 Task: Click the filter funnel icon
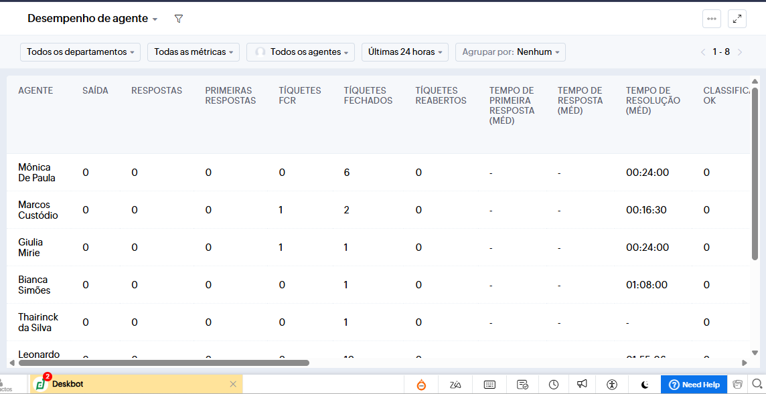click(x=178, y=19)
